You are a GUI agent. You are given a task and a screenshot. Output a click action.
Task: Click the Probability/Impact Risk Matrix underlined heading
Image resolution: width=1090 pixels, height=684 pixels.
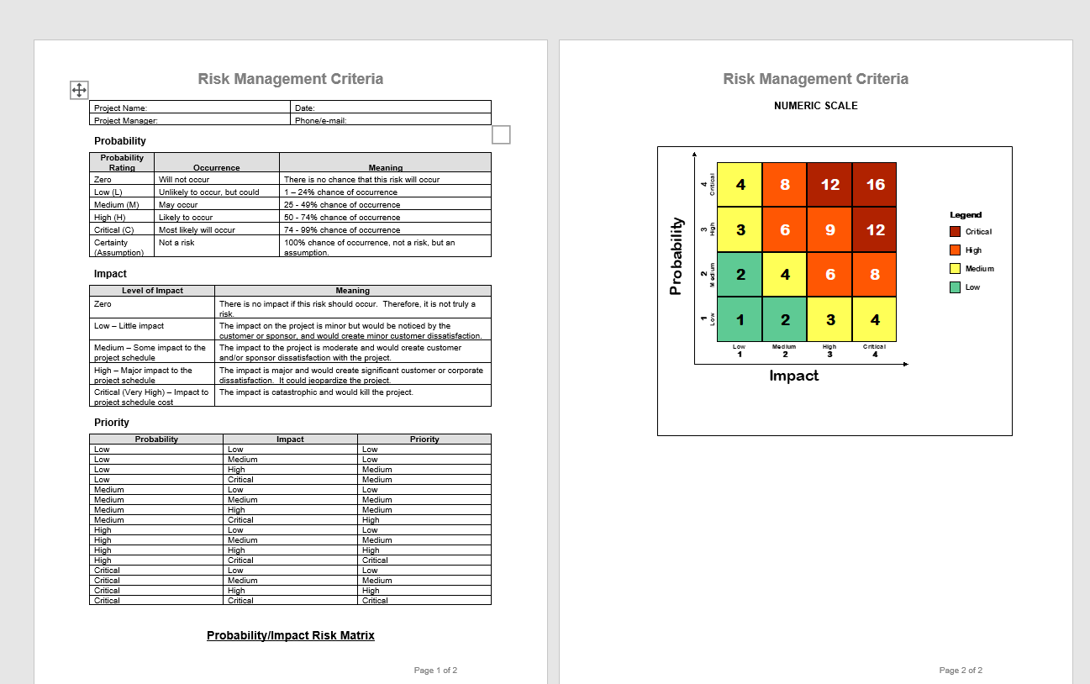[x=290, y=635]
